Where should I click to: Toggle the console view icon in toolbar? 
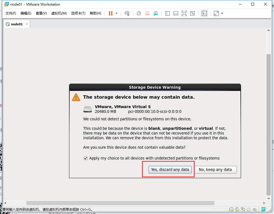coord(204,13)
